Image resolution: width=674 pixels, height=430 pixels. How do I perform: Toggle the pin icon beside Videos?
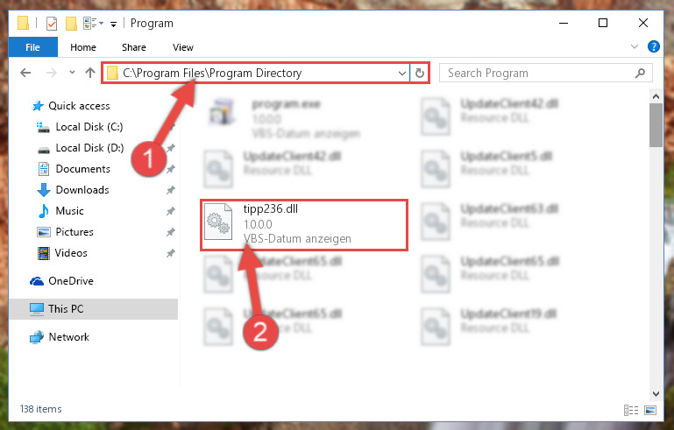pyautogui.click(x=171, y=253)
